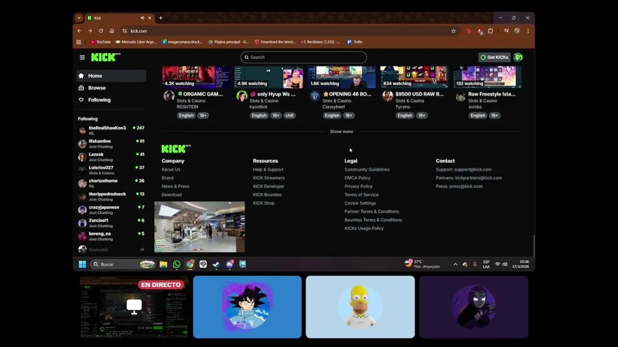
Task: Open Zurcino11 followed channel
Action: 111,223
